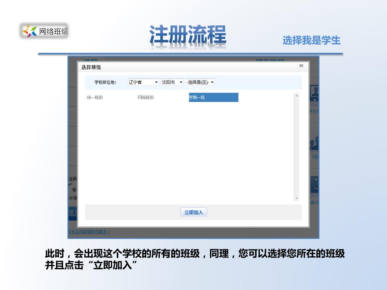Select the class 统一班级 in the list
Screen dimensions: 387x290
tap(95, 97)
